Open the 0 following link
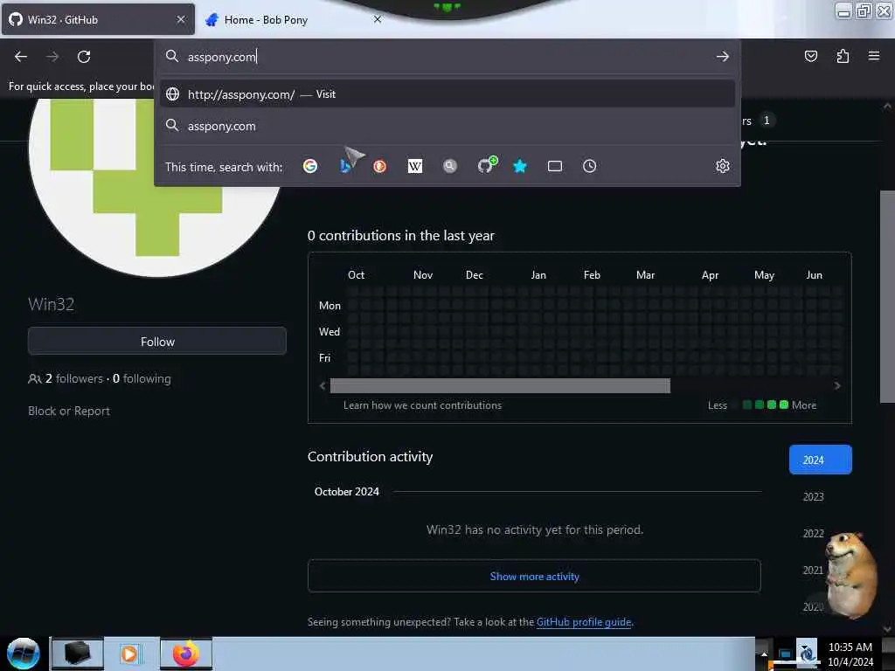The image size is (895, 671). pyautogui.click(x=142, y=379)
